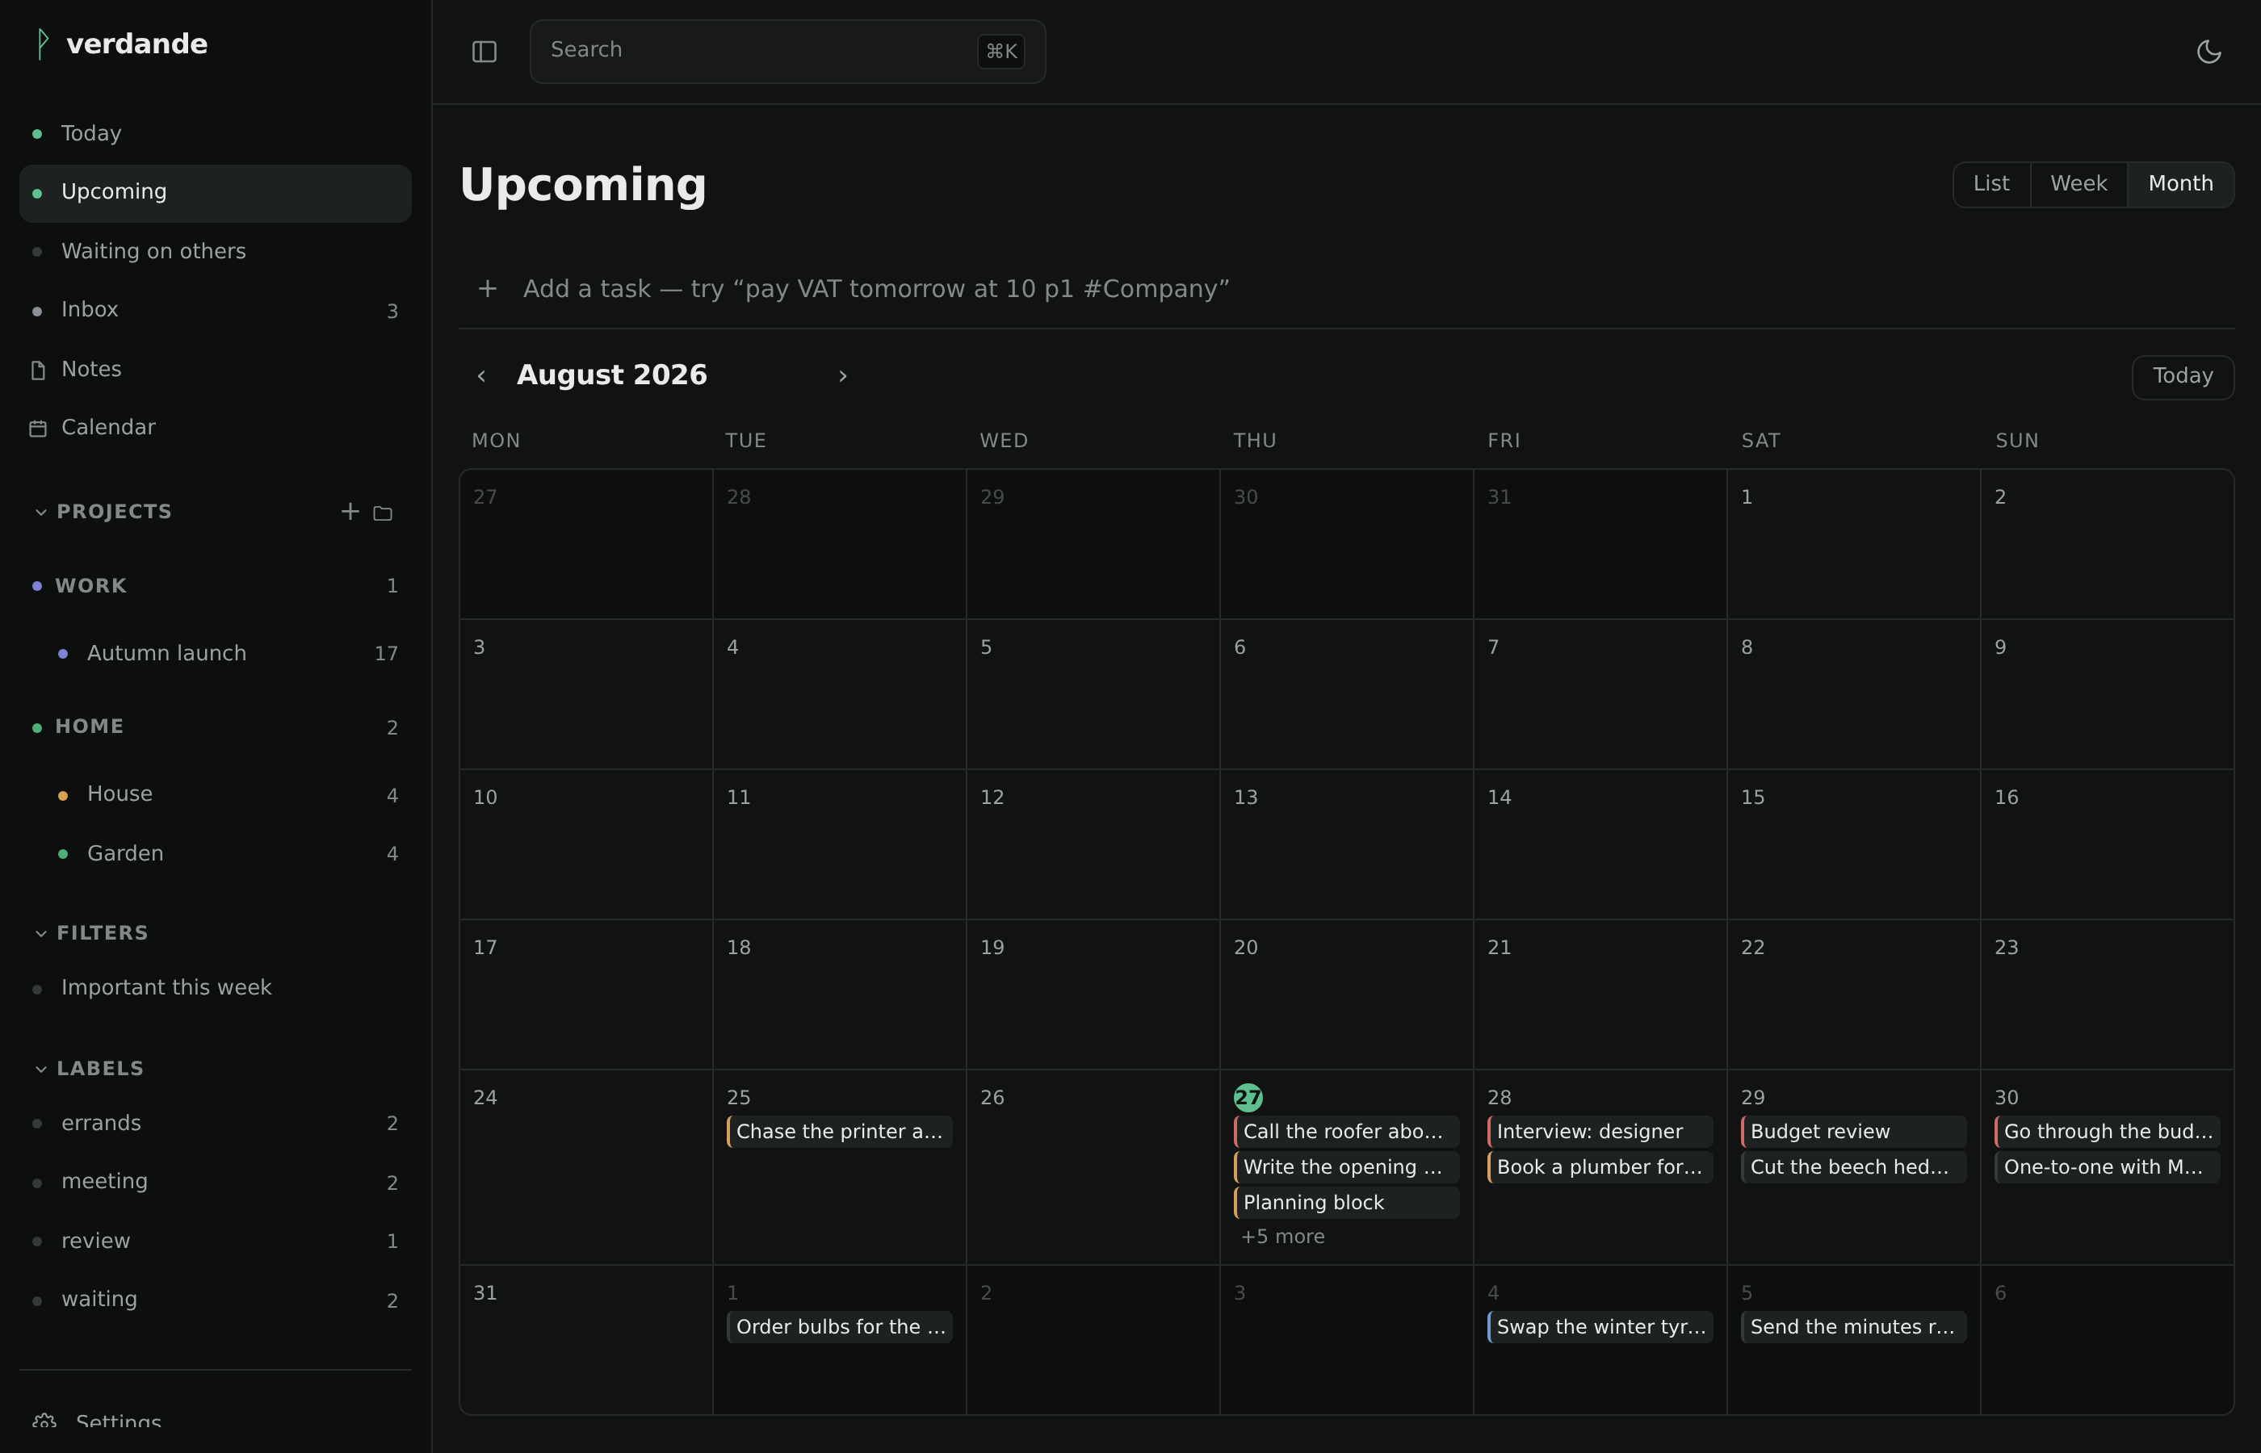
Task: Switch theme with the moon icon
Action: click(x=2209, y=52)
